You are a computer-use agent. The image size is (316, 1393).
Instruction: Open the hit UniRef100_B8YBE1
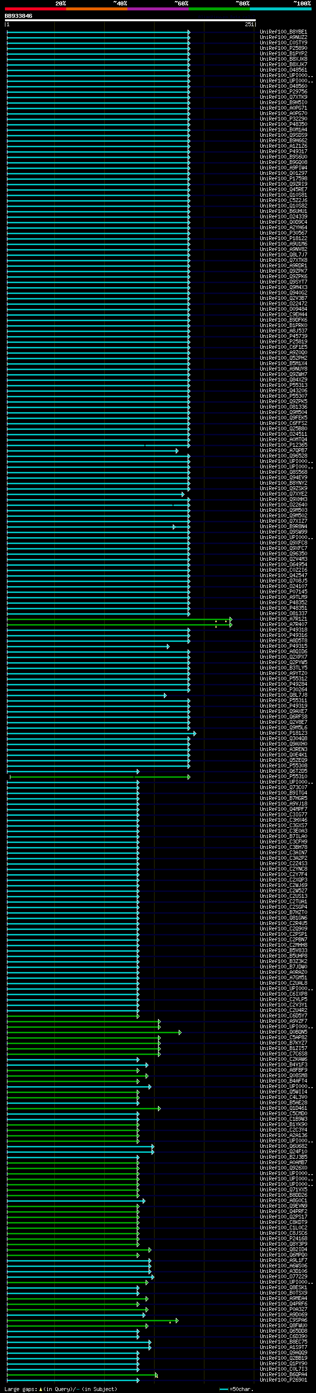point(283,32)
